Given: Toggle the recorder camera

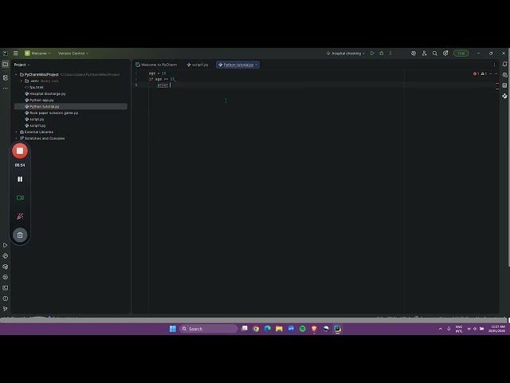Looking at the screenshot, I should click(x=20, y=198).
